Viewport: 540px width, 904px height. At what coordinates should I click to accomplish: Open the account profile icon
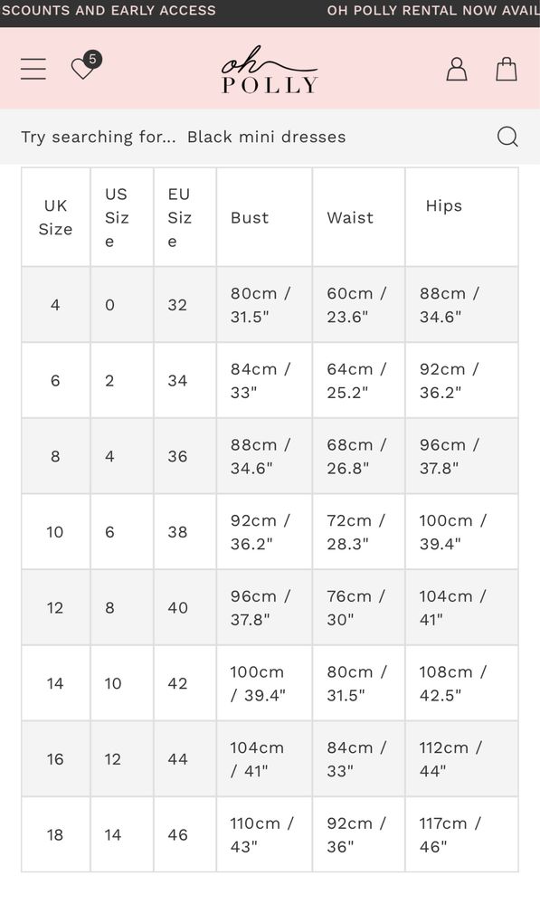[x=457, y=69]
